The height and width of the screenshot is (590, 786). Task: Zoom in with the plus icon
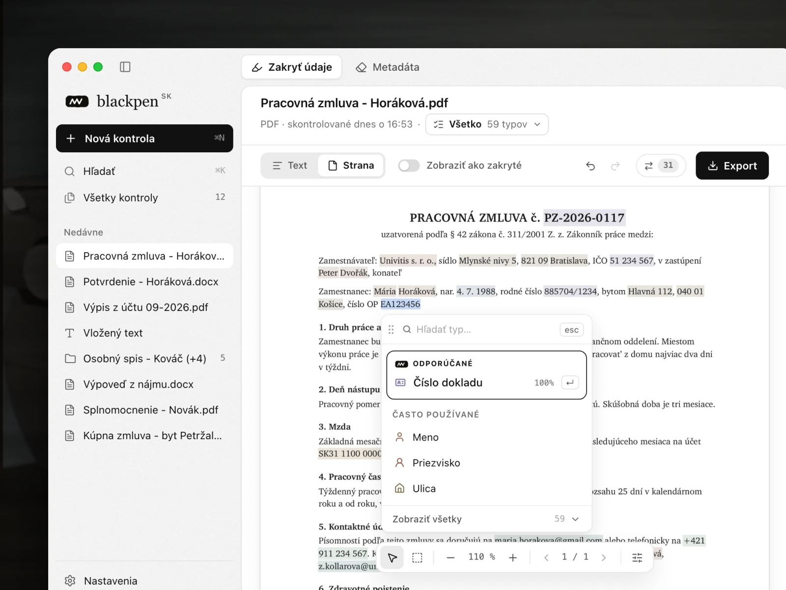(x=513, y=558)
